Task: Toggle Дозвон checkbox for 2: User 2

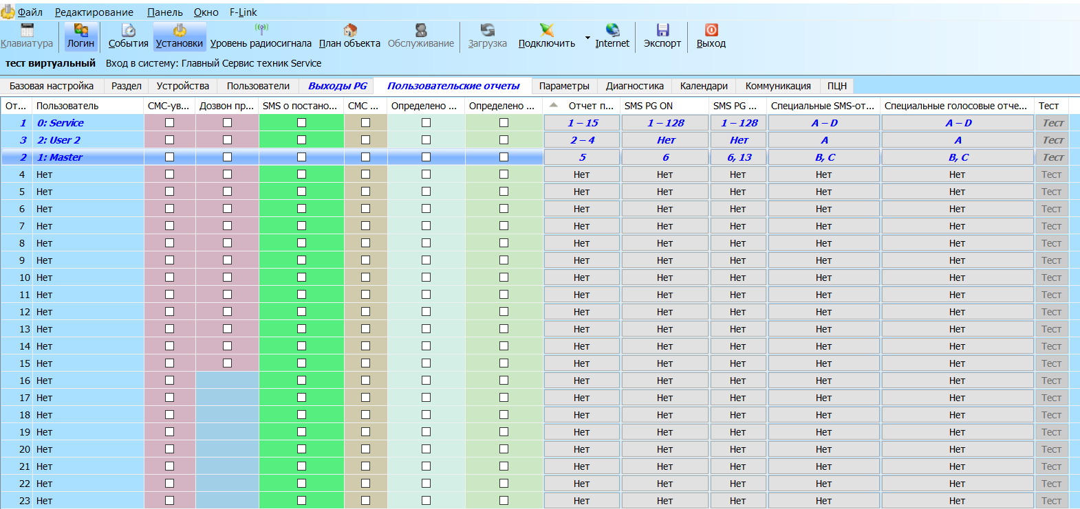Action: pos(228,140)
